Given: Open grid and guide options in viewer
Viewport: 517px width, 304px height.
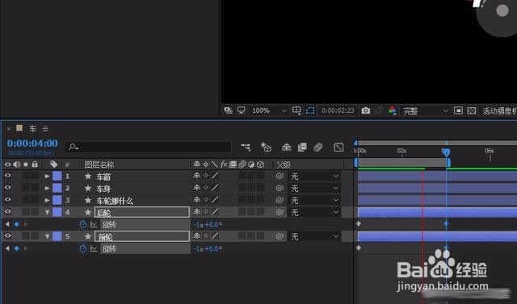Looking at the screenshot, I should (x=296, y=110).
